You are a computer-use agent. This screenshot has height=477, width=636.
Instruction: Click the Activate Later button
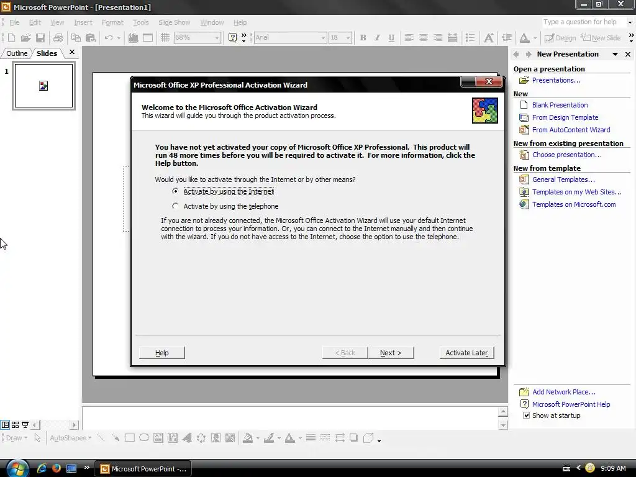tap(466, 353)
